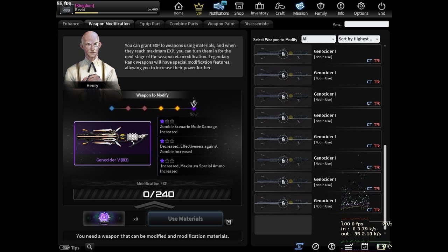This screenshot has height=252, width=448.
Task: Click the Effectiveness against Zombie Increased text
Action: (189, 149)
